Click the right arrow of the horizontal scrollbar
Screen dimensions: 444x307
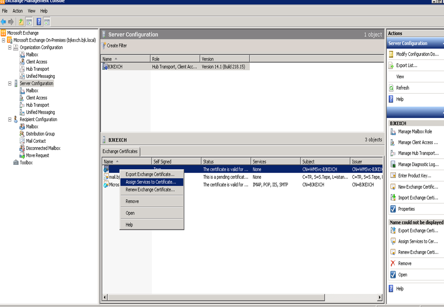(x=380, y=297)
